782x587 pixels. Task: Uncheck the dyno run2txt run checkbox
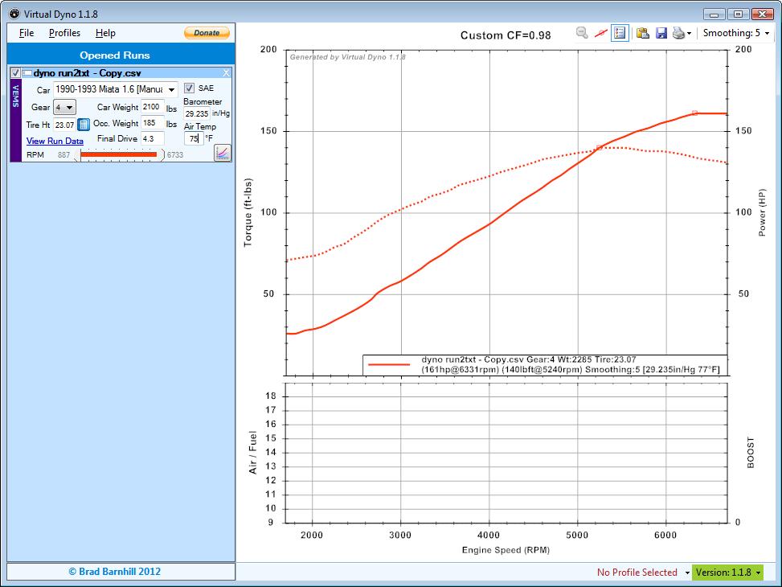pos(16,73)
